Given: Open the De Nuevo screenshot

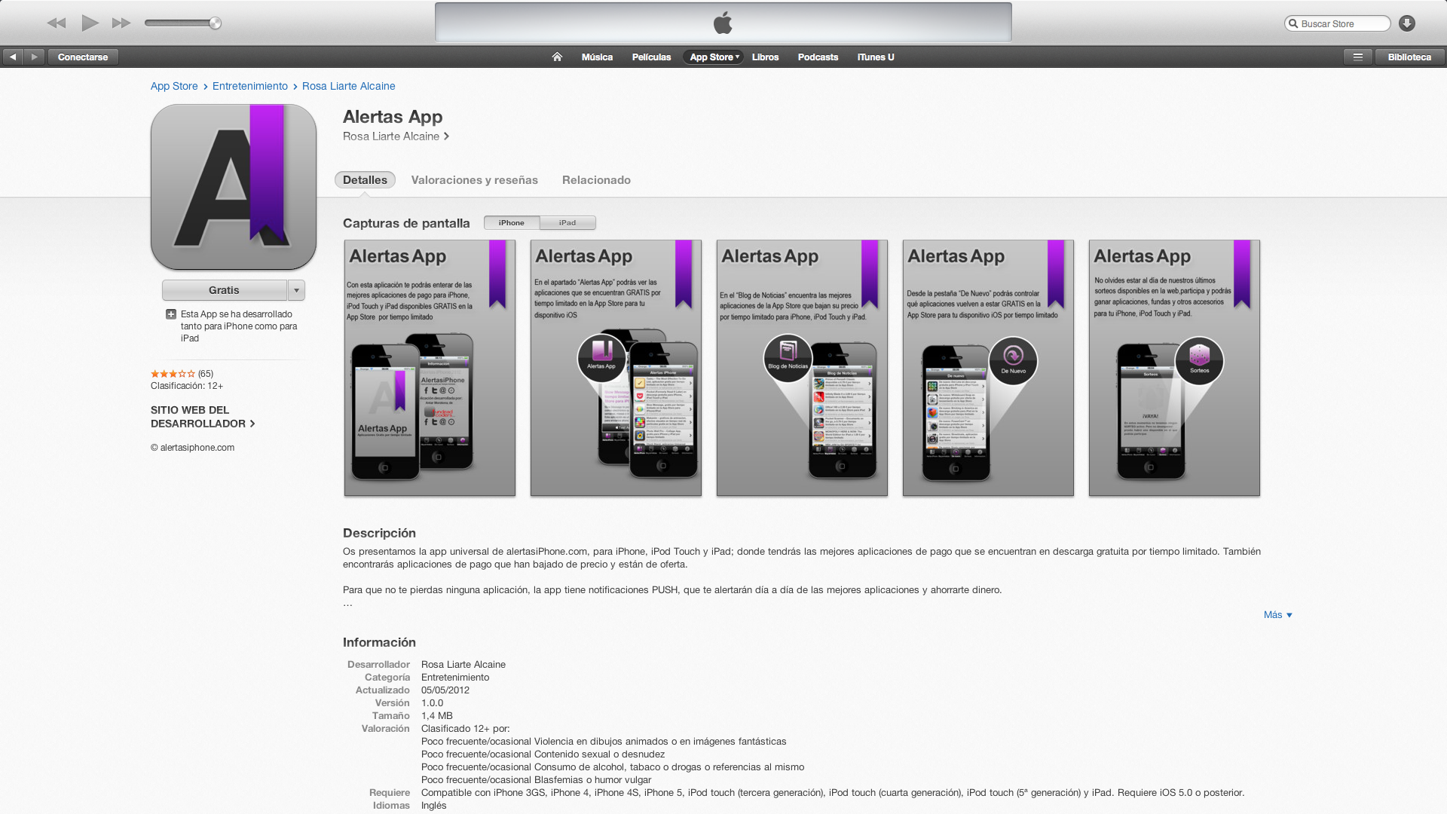Looking at the screenshot, I should 988,368.
